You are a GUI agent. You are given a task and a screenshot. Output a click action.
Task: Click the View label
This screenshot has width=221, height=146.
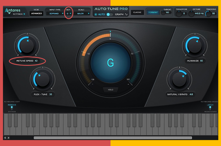(36, 10)
